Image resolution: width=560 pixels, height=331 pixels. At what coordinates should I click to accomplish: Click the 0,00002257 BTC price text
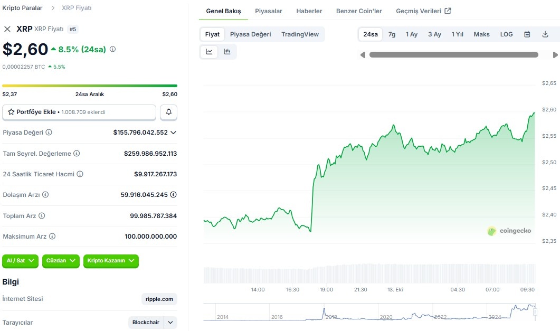pos(24,67)
